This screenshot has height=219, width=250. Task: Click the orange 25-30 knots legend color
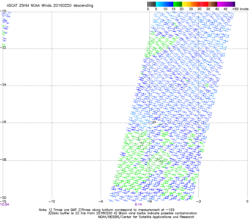coord(195,4)
